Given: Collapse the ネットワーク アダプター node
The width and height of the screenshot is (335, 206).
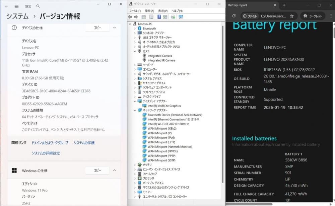Looking at the screenshot, I should [135, 110].
